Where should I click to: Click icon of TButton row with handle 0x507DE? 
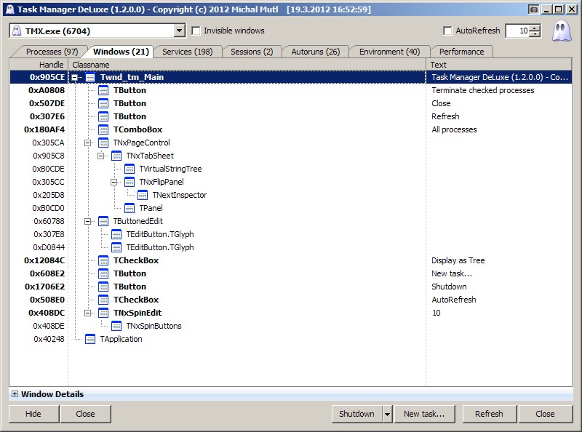pos(103,103)
